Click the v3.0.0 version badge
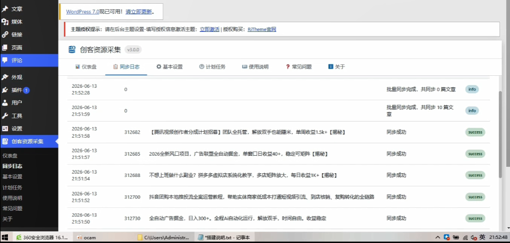Screen dimensions: 510x243 133,50
